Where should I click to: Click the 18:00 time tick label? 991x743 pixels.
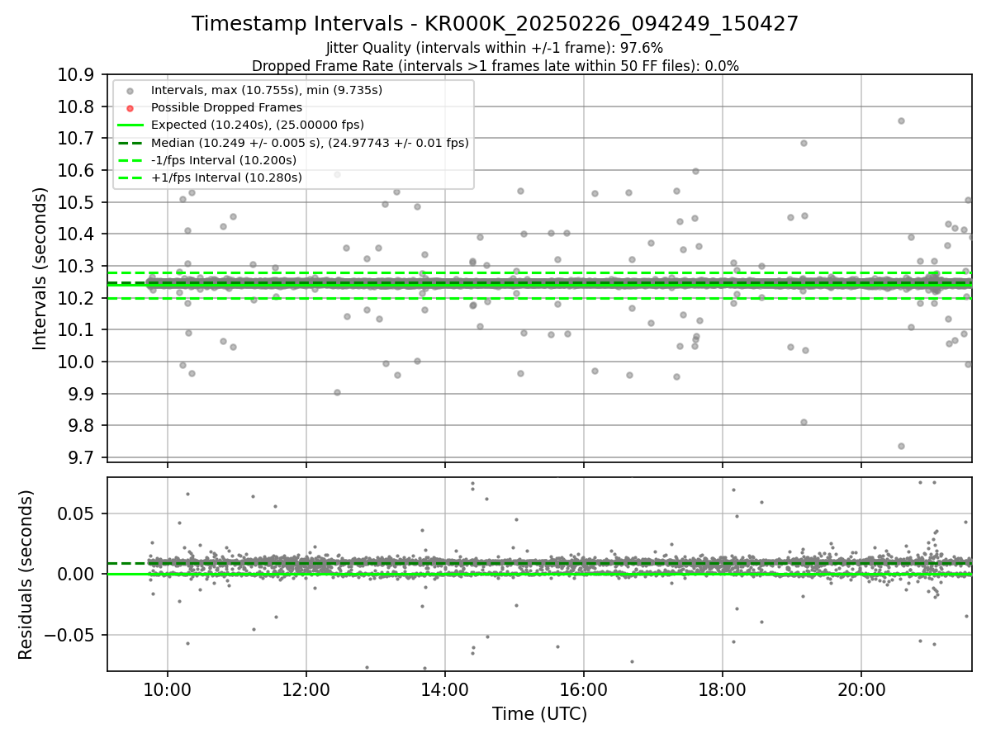click(x=723, y=690)
